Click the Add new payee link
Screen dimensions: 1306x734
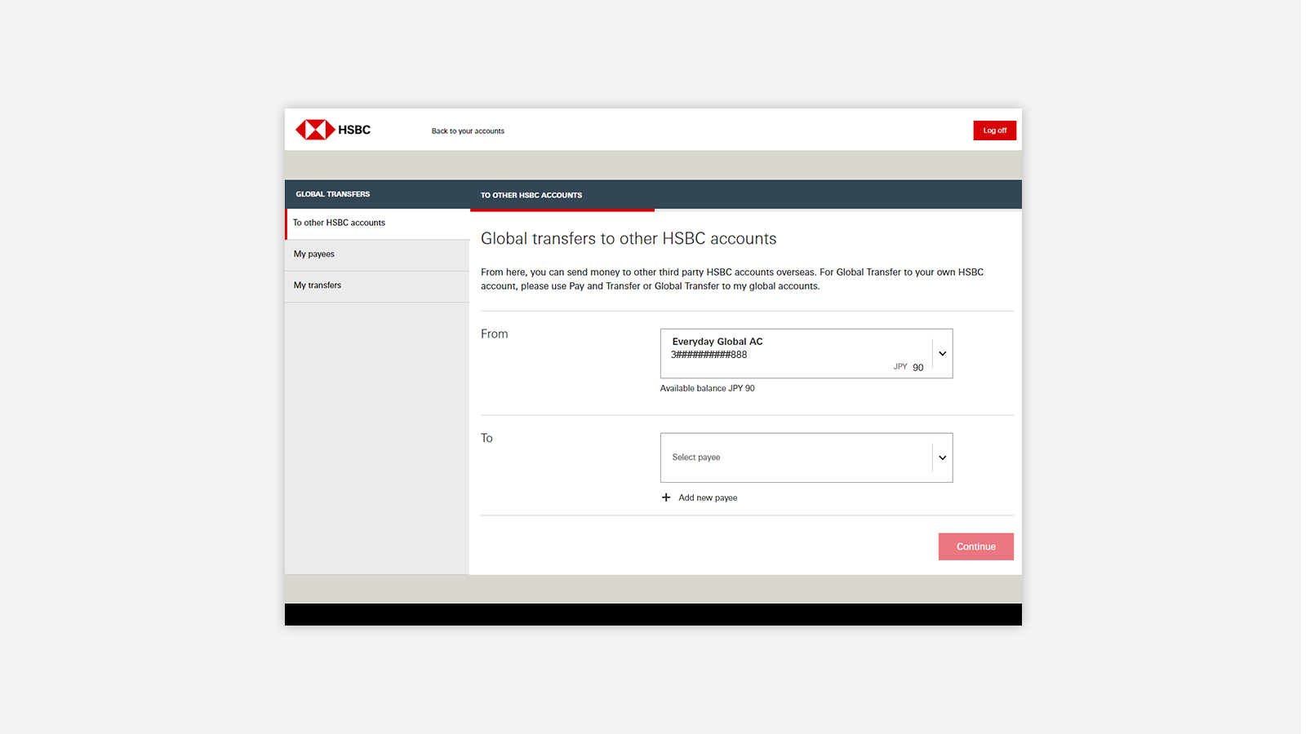click(x=708, y=497)
